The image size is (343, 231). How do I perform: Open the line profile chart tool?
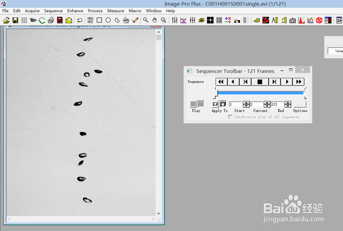[x=310, y=20]
